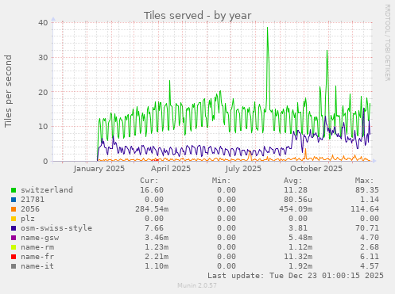Click switzerland average value 11.28
The image size is (395, 294).
(296, 190)
